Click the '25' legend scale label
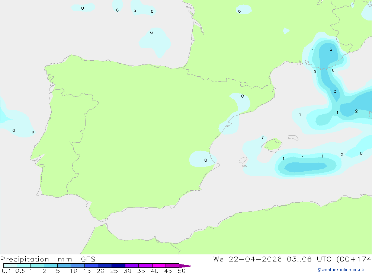372x273 pixels. tap(114, 271)
